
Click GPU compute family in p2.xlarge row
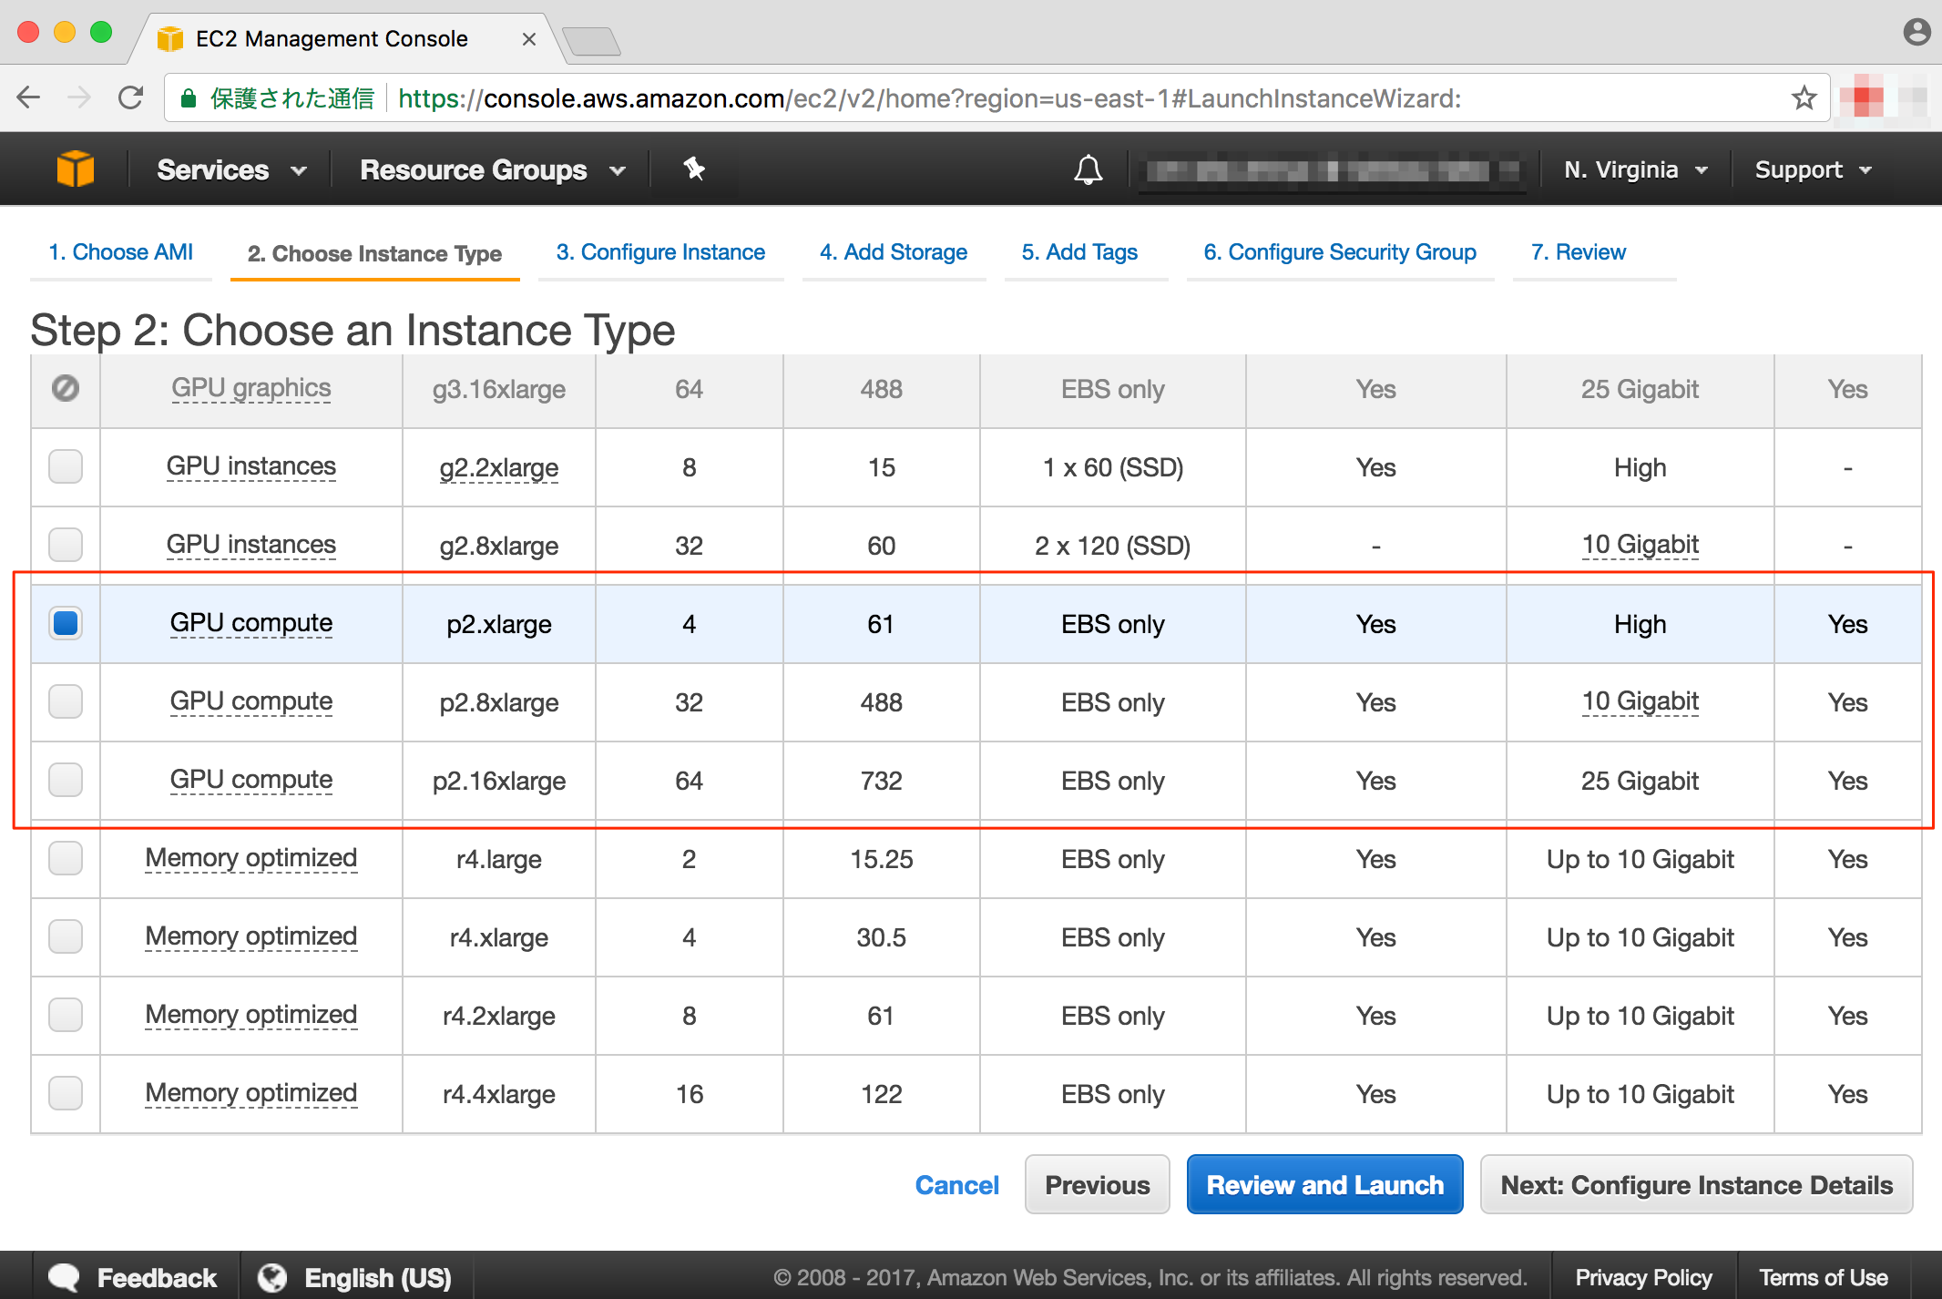point(251,623)
